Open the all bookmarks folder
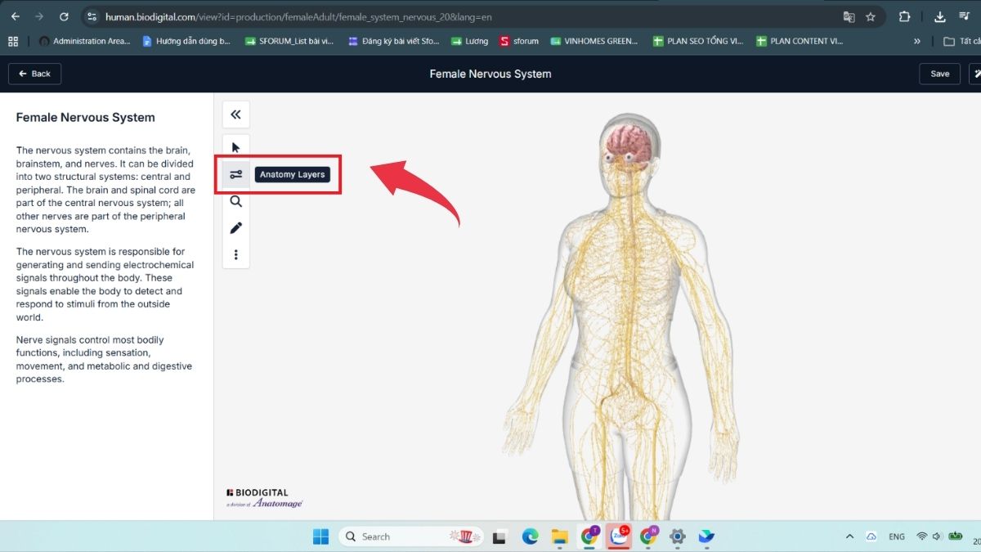The width and height of the screenshot is (981, 552). [961, 41]
